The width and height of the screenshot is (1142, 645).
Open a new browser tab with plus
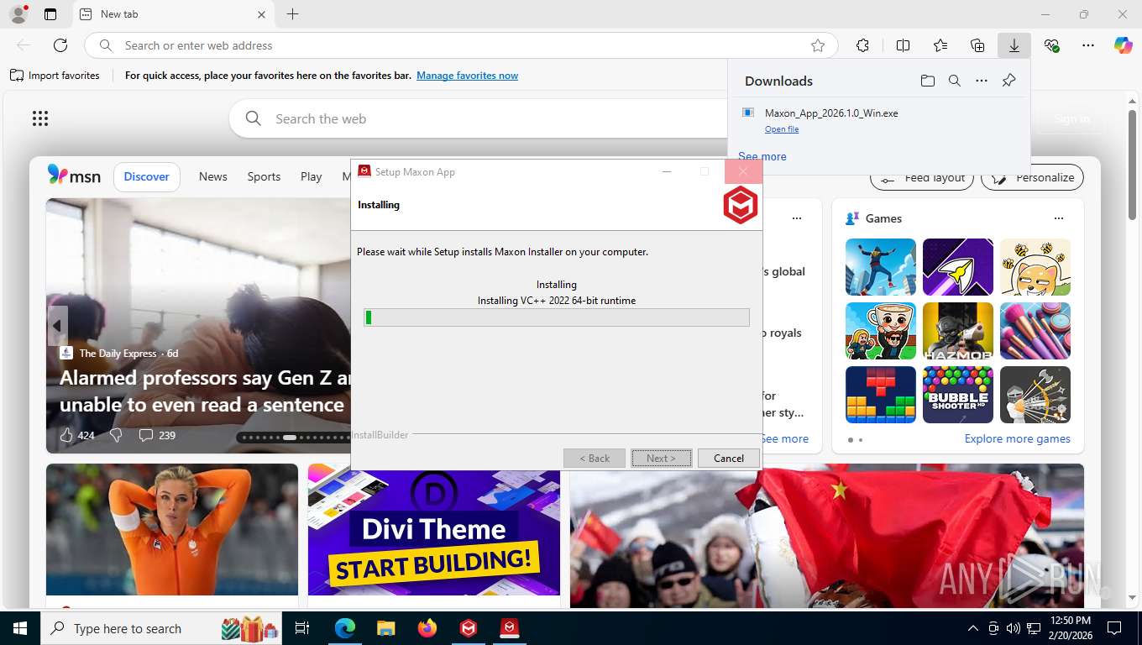point(292,14)
